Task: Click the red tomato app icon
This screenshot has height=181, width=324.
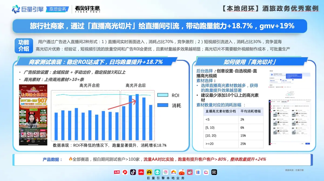Action: [182, 172]
